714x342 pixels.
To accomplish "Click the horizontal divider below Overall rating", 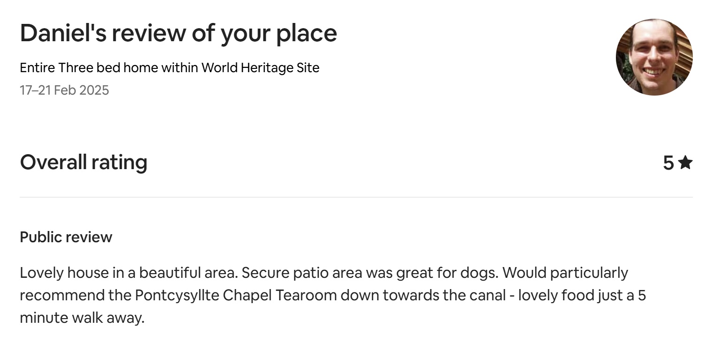I will 356,197.
